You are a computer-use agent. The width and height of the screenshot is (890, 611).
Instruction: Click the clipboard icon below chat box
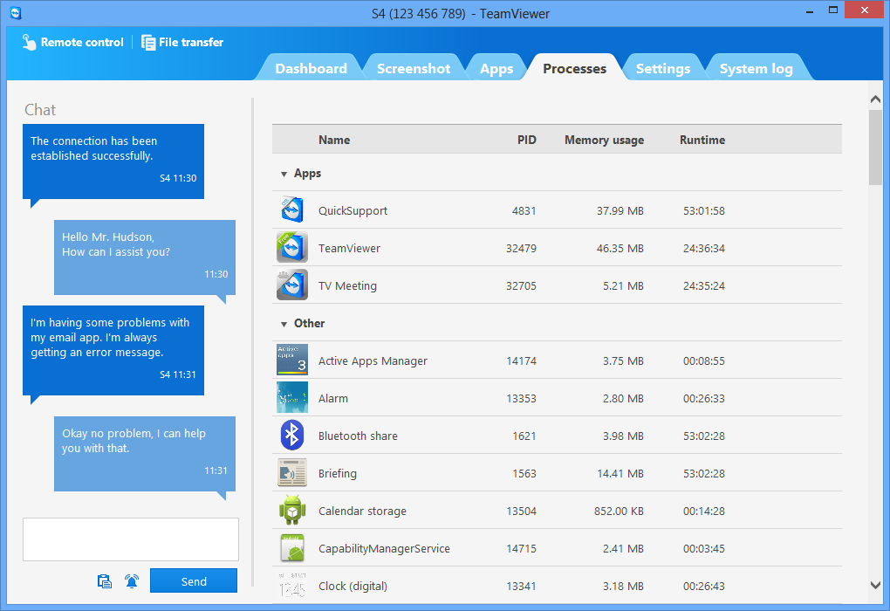coord(105,581)
